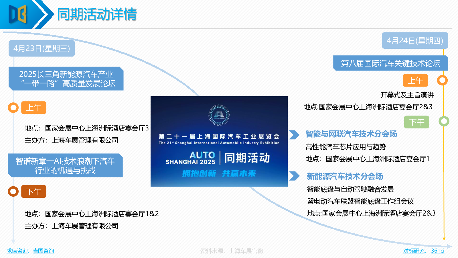458x258 pixels.
Task: Click the 智谱新章—AI技术浪潮下汽车 banner
Action: tap(65, 165)
